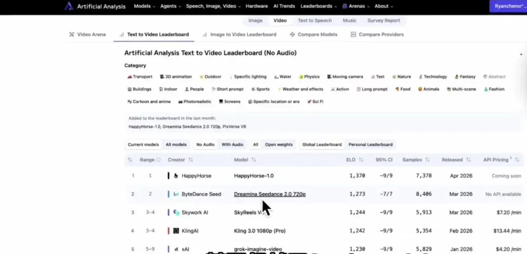This screenshot has height=254, width=527.
Task: Select the With Audio filter
Action: pos(232,144)
